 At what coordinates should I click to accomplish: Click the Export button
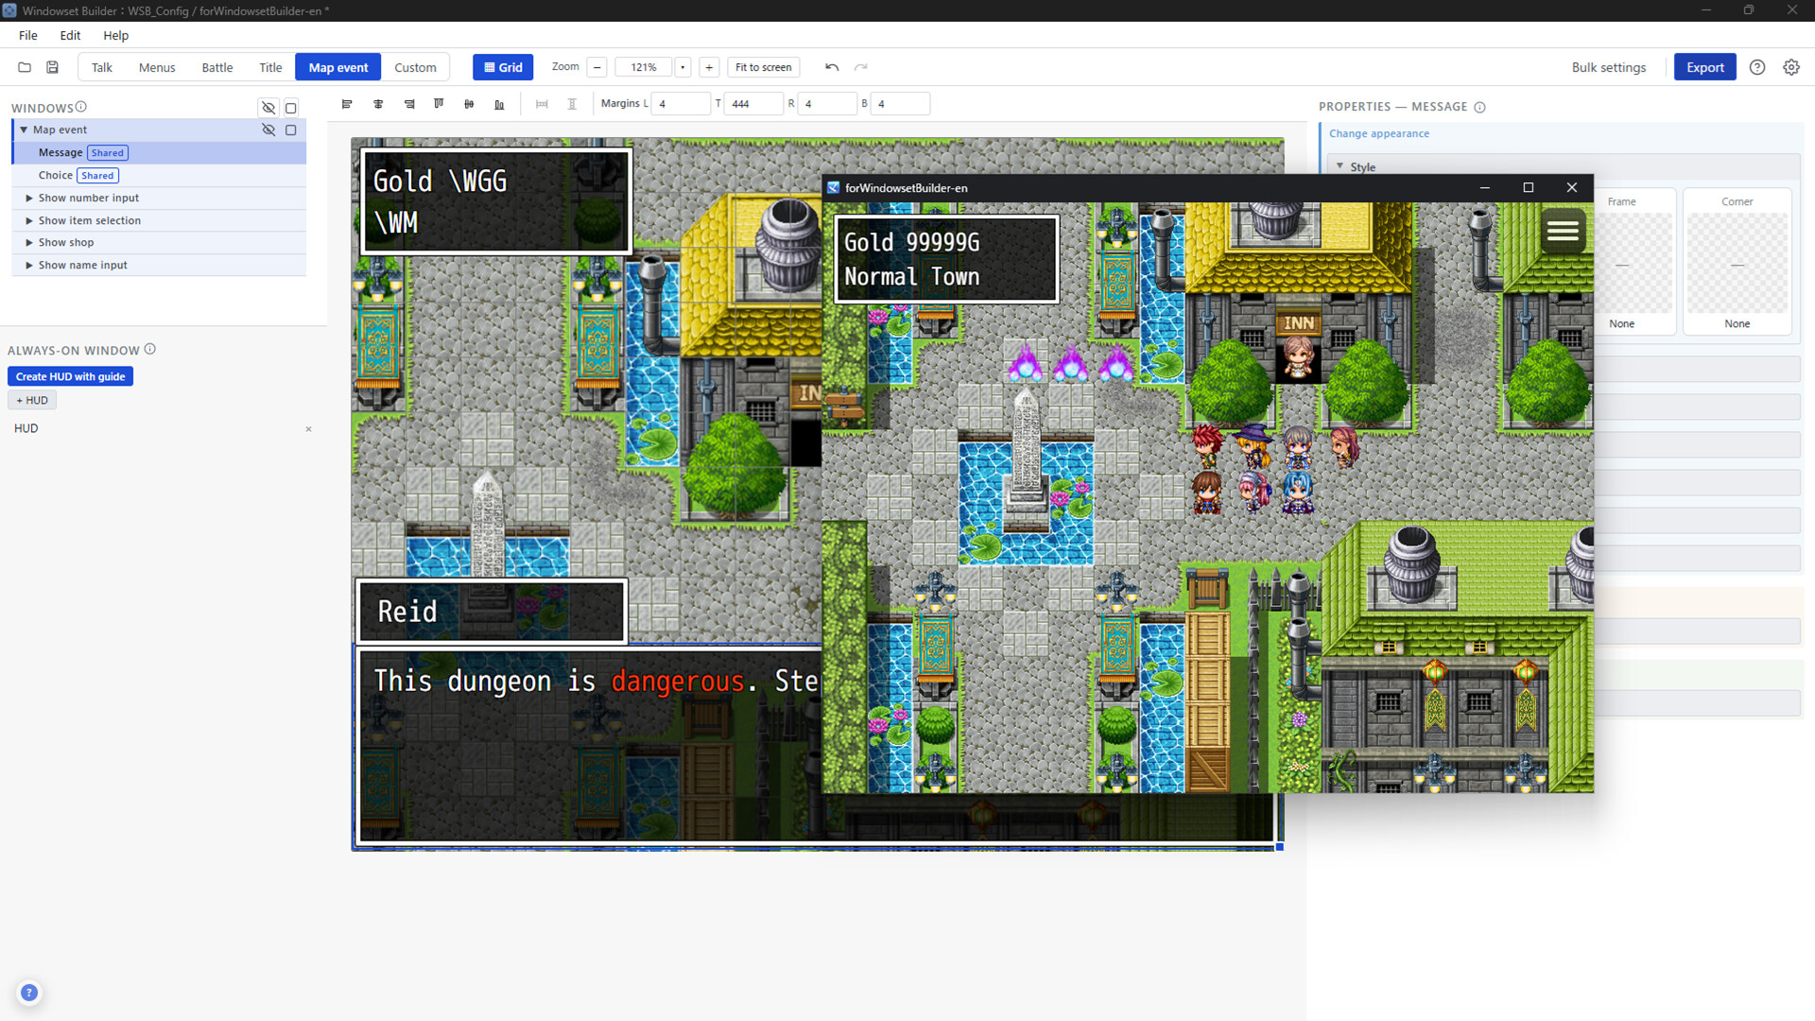pyautogui.click(x=1704, y=67)
